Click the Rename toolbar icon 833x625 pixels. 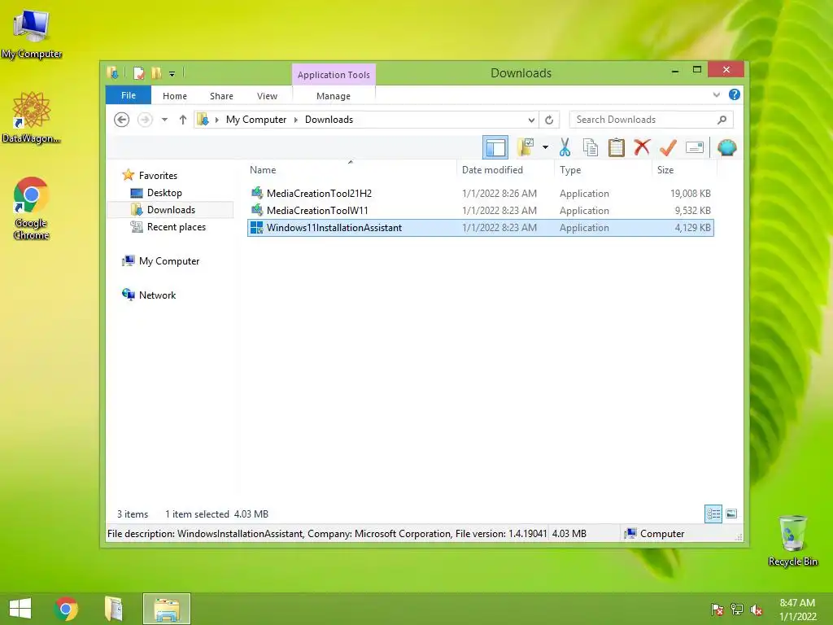click(x=695, y=147)
